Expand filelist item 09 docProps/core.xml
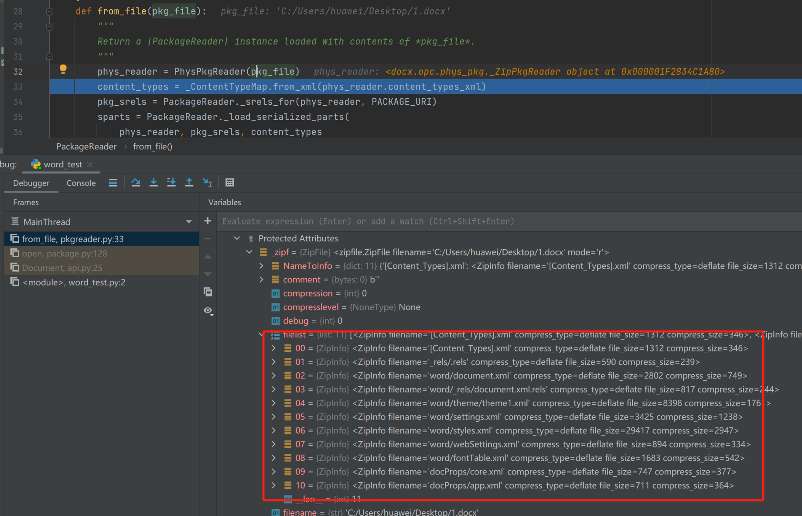This screenshot has width=802, height=516. [273, 471]
